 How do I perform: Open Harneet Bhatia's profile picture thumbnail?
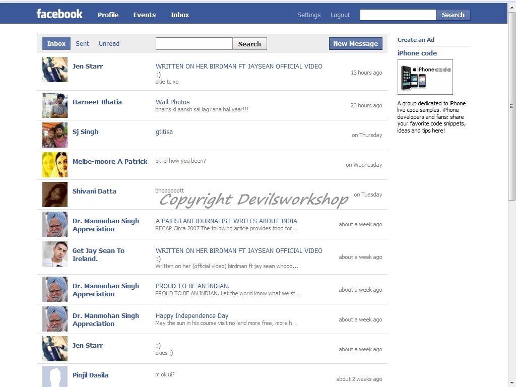pos(55,105)
